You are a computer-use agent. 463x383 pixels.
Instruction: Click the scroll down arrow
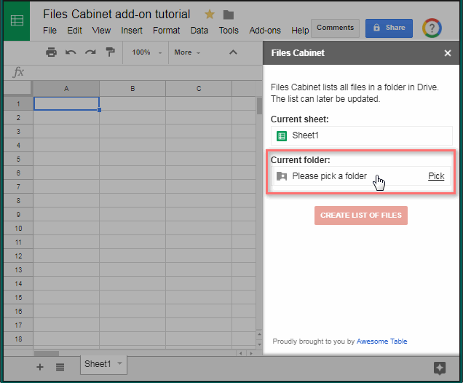(259, 344)
